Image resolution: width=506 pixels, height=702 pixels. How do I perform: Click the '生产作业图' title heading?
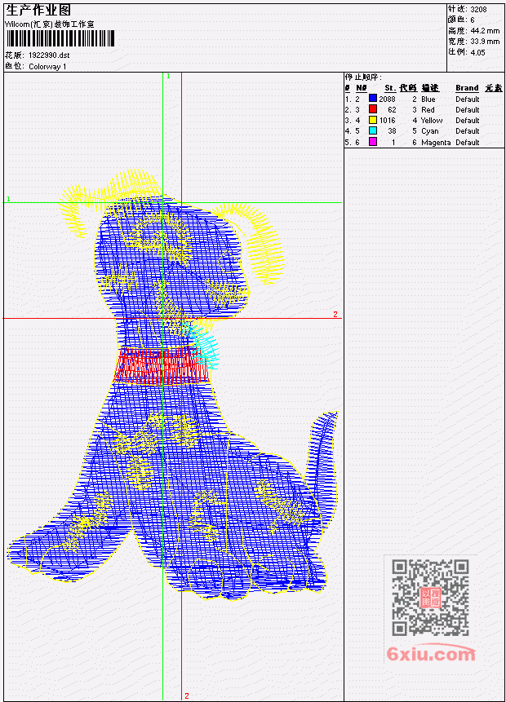[38, 11]
